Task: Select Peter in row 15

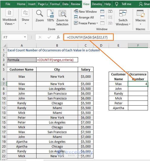Action: point(22,122)
